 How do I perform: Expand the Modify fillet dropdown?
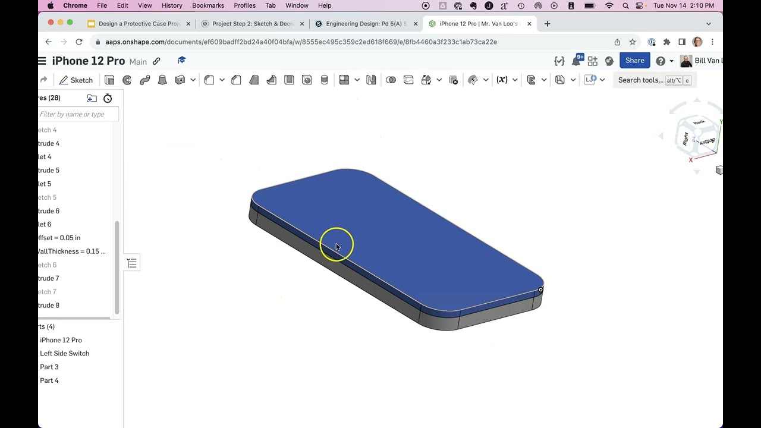click(486, 80)
